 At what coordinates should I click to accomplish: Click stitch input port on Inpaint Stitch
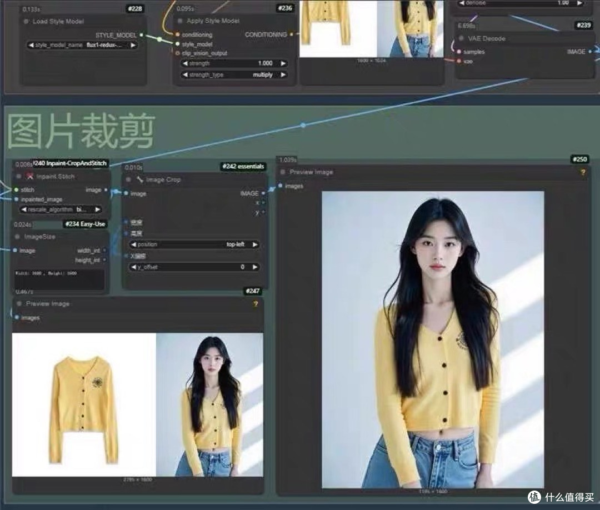pos(16,189)
